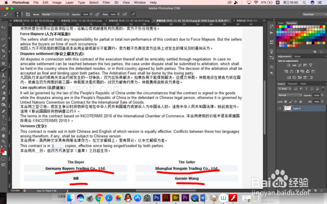Open the Tool Preset picker arrow
This screenshot has height=204, width=327.
click(x=11, y=14)
